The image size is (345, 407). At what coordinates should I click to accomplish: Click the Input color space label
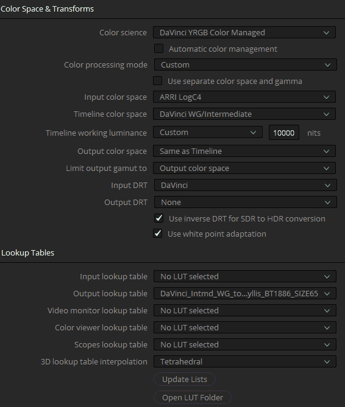click(x=115, y=97)
